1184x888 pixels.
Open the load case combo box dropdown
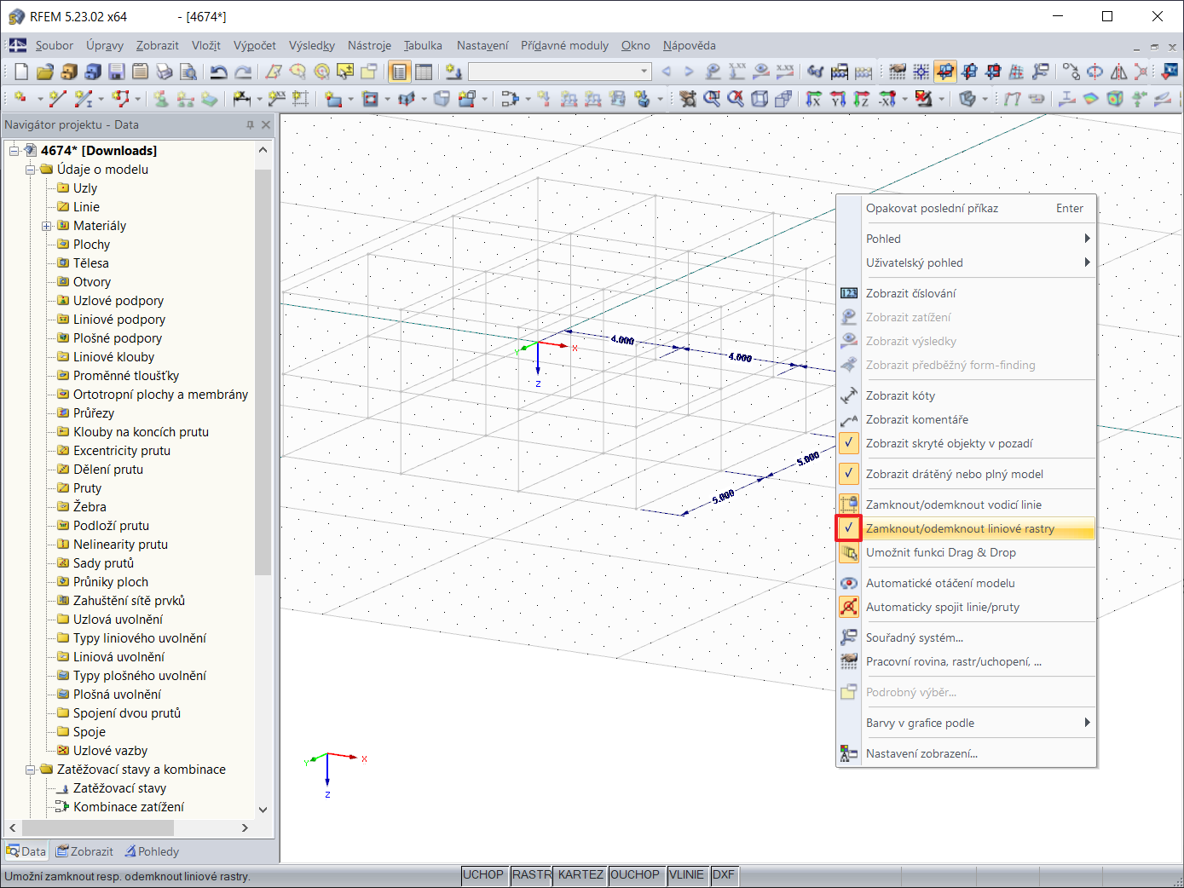[644, 72]
